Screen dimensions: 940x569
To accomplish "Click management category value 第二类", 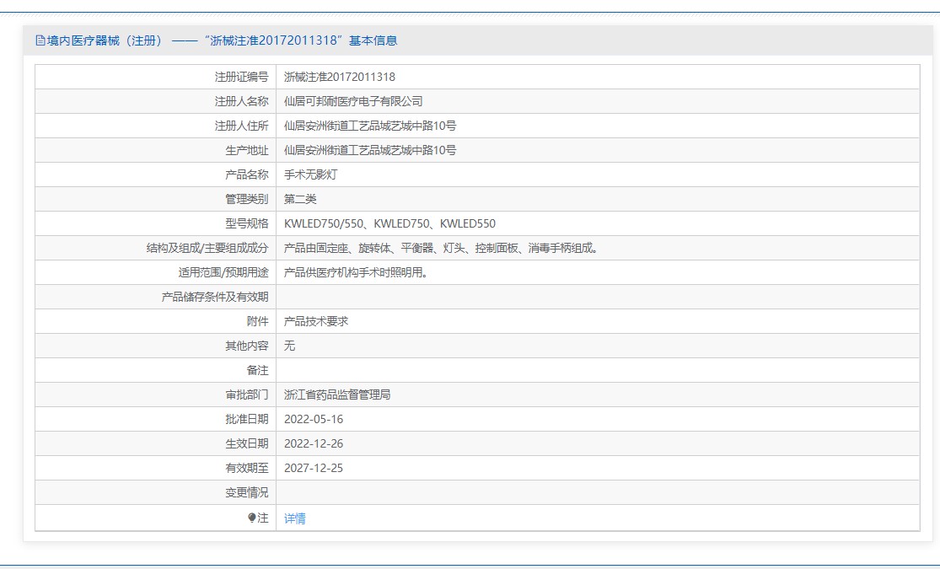I will point(300,199).
